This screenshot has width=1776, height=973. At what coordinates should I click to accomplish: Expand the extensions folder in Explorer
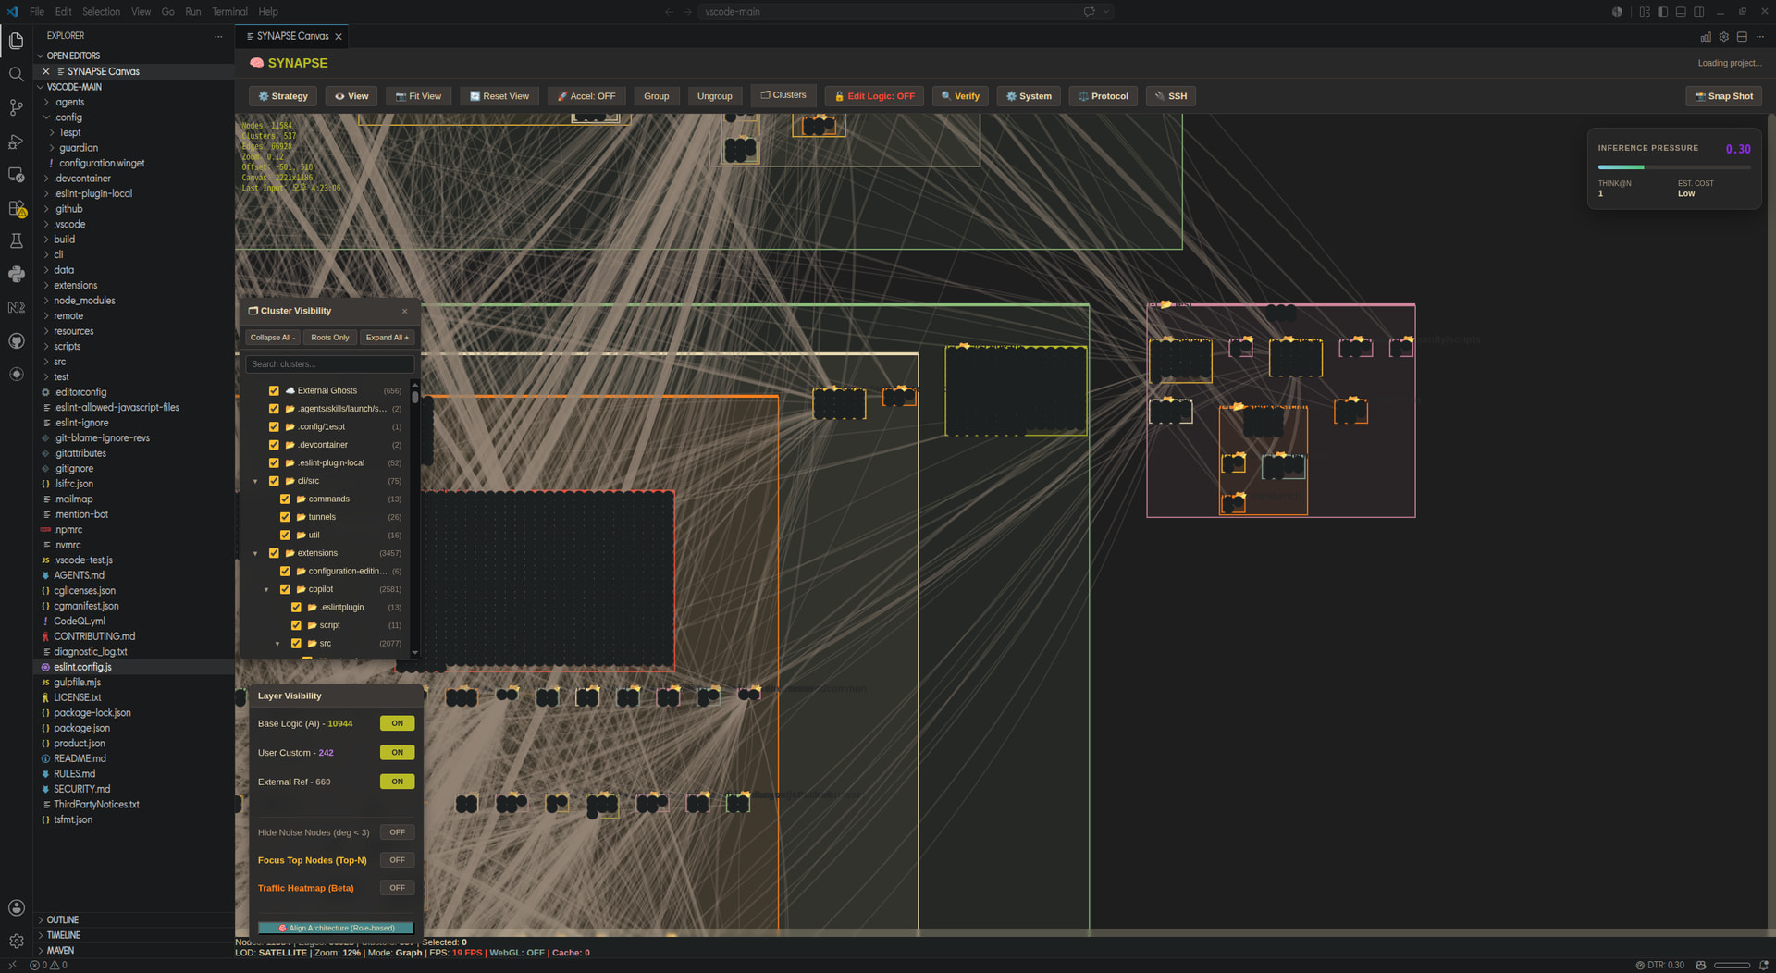click(75, 285)
